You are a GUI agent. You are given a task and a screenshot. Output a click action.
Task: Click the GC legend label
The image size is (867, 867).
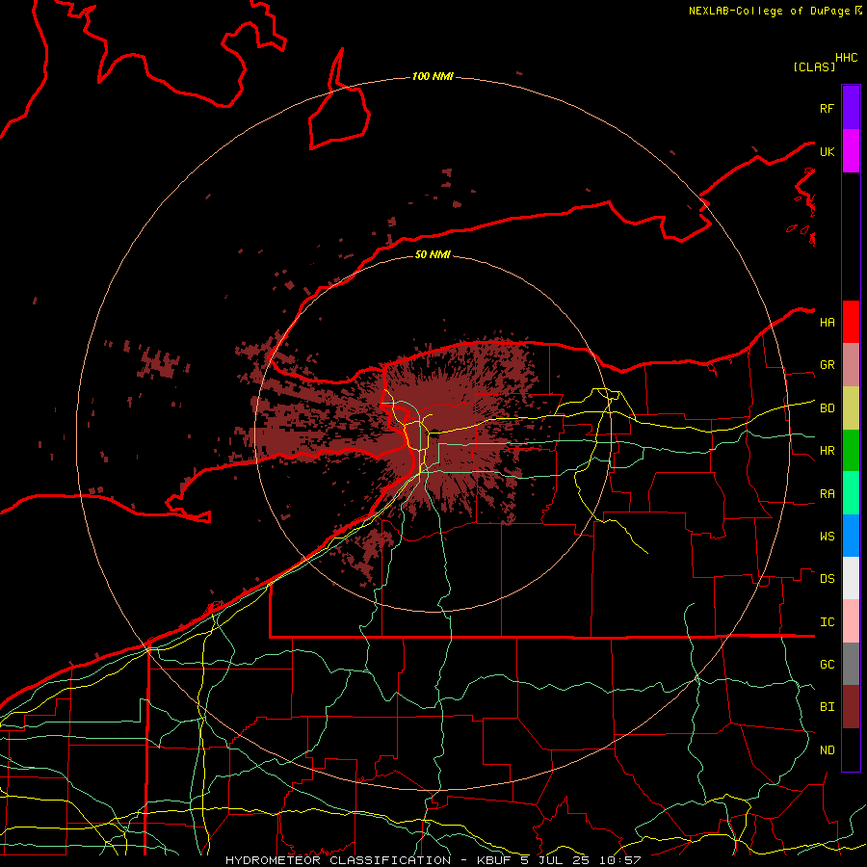click(828, 664)
